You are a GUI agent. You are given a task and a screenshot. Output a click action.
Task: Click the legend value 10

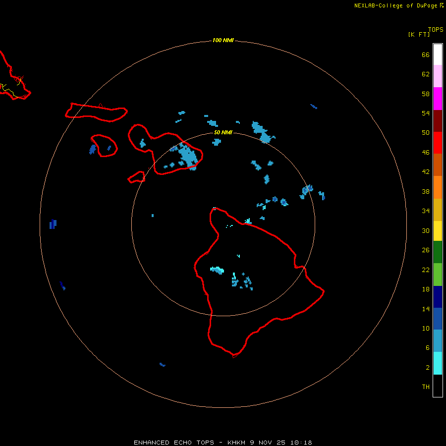coord(426,328)
